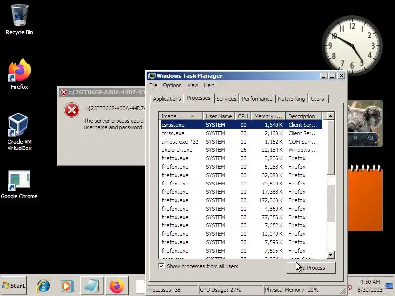Viewport: 395px width, 296px height.
Task: Select the firefox.exe row using 4,860 K
Action: [241, 209]
